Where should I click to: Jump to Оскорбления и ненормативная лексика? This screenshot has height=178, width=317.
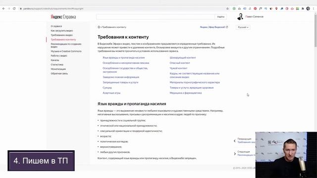[126, 63]
